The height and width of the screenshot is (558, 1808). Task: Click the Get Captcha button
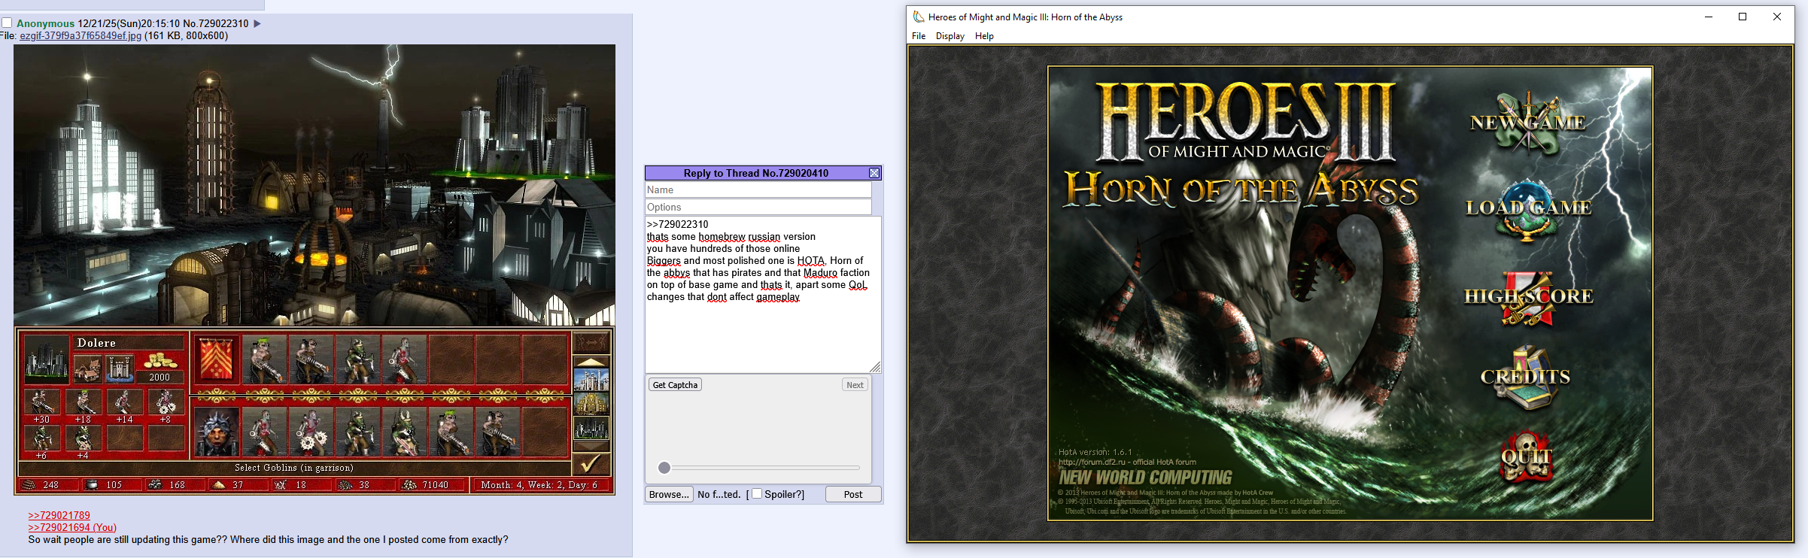coord(675,385)
